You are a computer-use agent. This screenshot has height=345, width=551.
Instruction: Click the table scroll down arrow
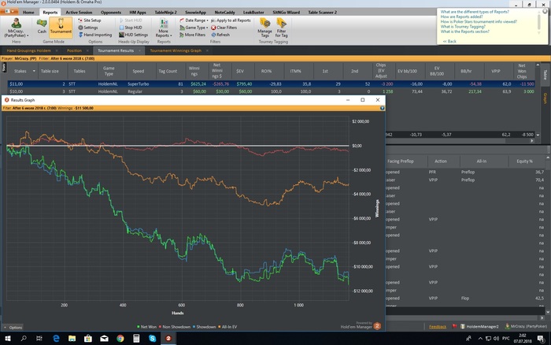pyautogui.click(x=538, y=135)
